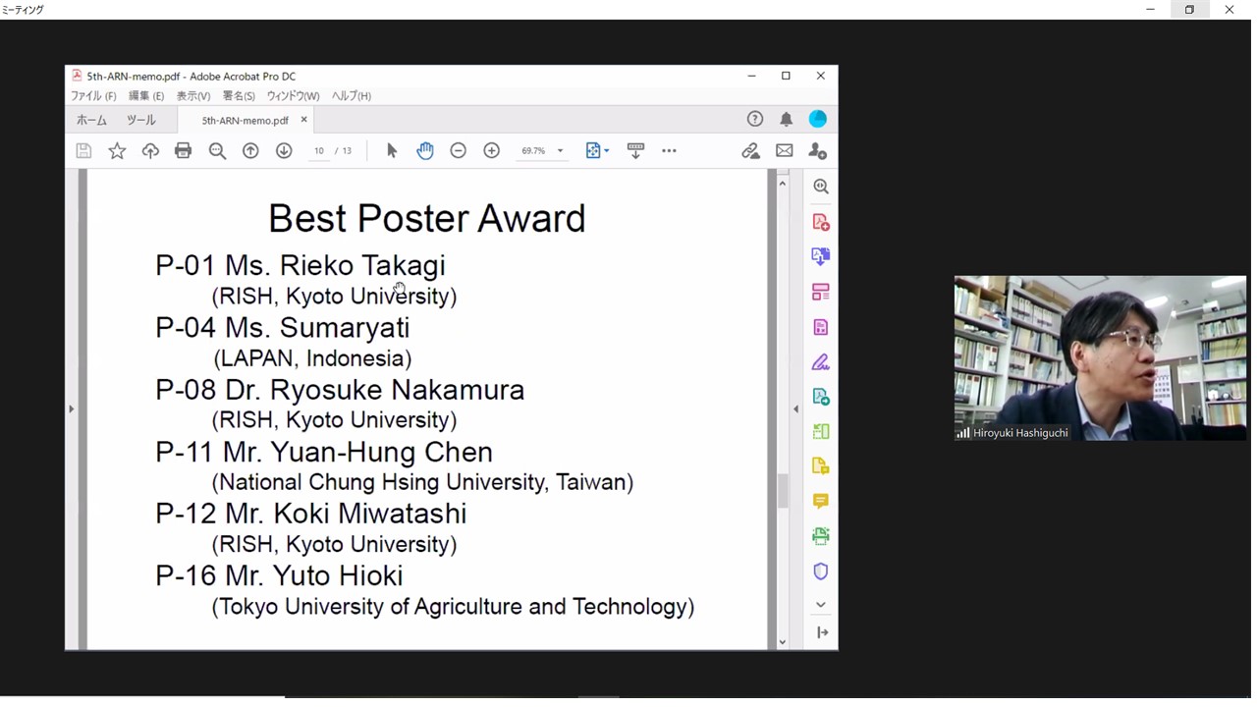Restore down the ミーティング window
Viewport: 1257px width, 707px height.
pos(1189,10)
